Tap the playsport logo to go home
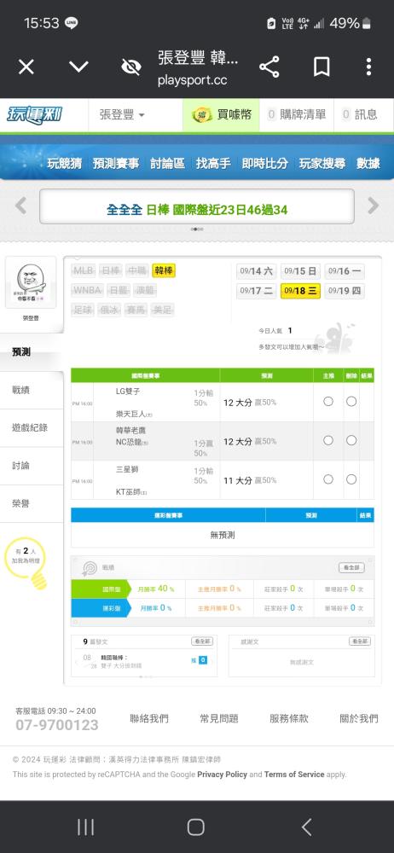 (34, 115)
